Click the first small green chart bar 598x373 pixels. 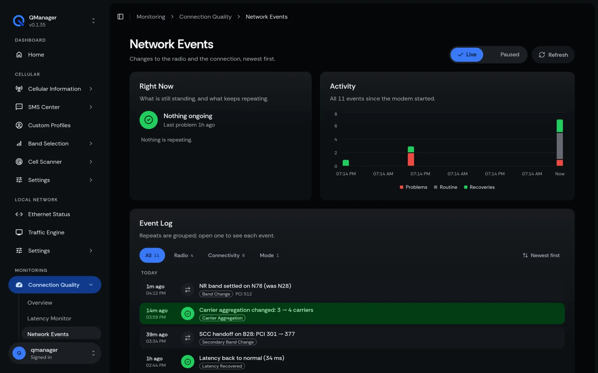pos(346,163)
